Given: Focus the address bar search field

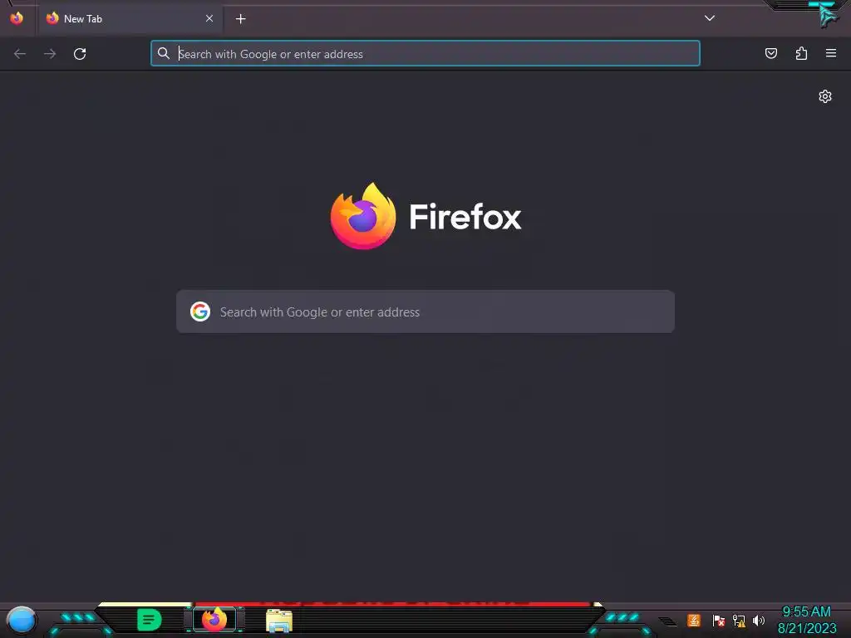Looking at the screenshot, I should tap(425, 54).
